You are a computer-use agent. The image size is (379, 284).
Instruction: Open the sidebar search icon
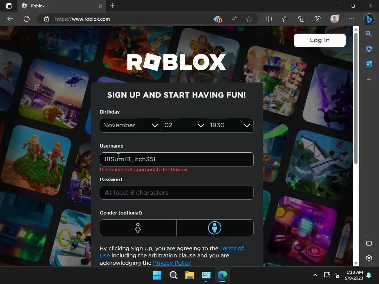[369, 34]
